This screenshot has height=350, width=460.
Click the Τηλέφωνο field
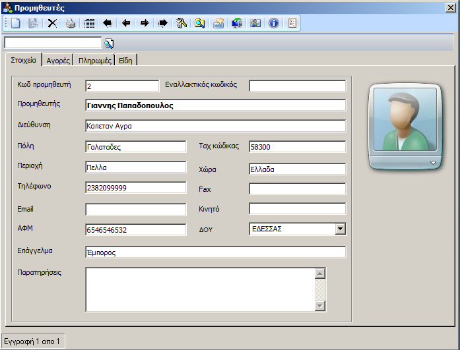[x=135, y=188]
